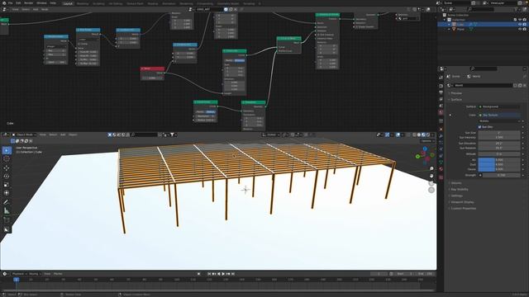Click the Options button in viewport header
This screenshot has width=529, height=297.
427,141
